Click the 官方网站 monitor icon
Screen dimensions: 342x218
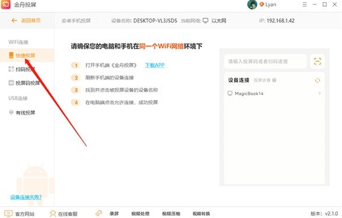coord(8,213)
